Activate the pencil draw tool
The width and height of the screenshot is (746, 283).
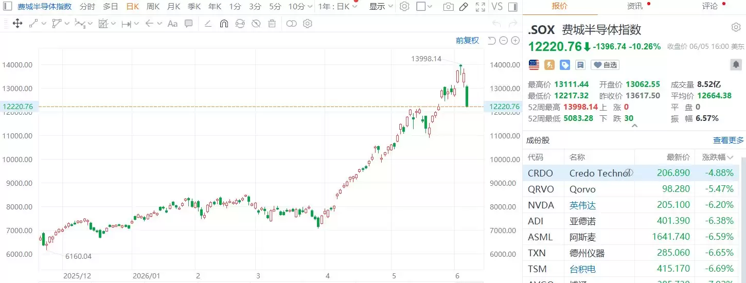coord(464,7)
